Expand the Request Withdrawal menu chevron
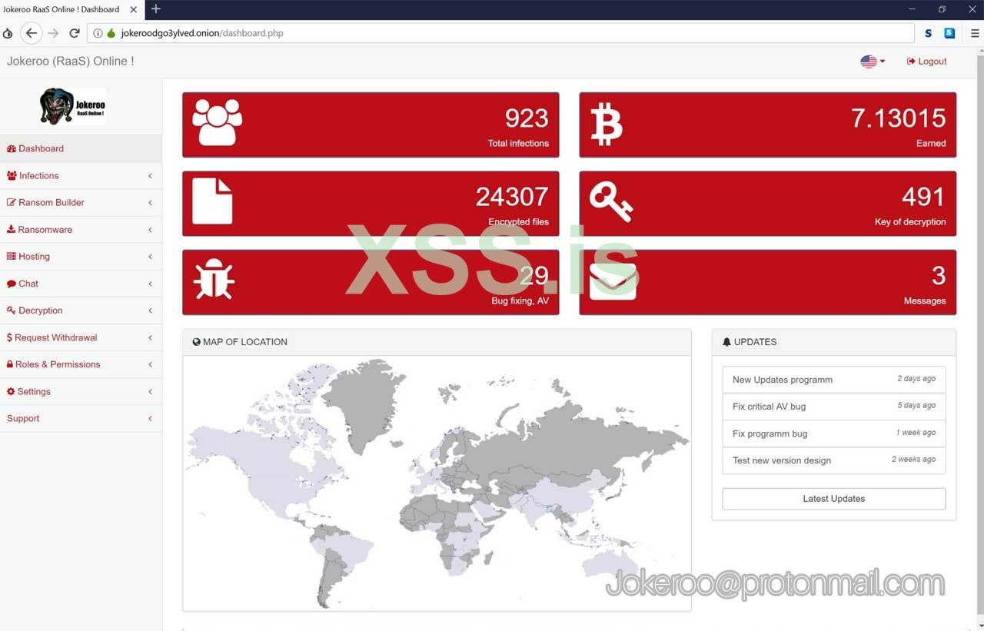Viewport: 984px width, 631px height. 150,337
